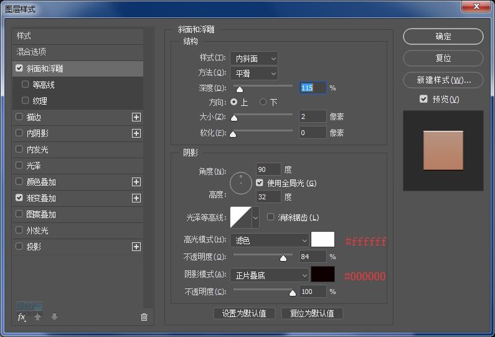Click highlight 不透明度 slider handle at 84
The height and width of the screenshot is (337, 495).
point(283,259)
